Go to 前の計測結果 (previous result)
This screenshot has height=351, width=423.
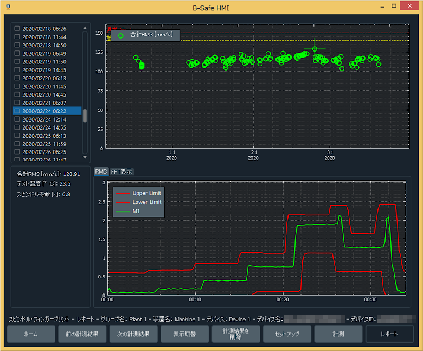tap(82, 334)
